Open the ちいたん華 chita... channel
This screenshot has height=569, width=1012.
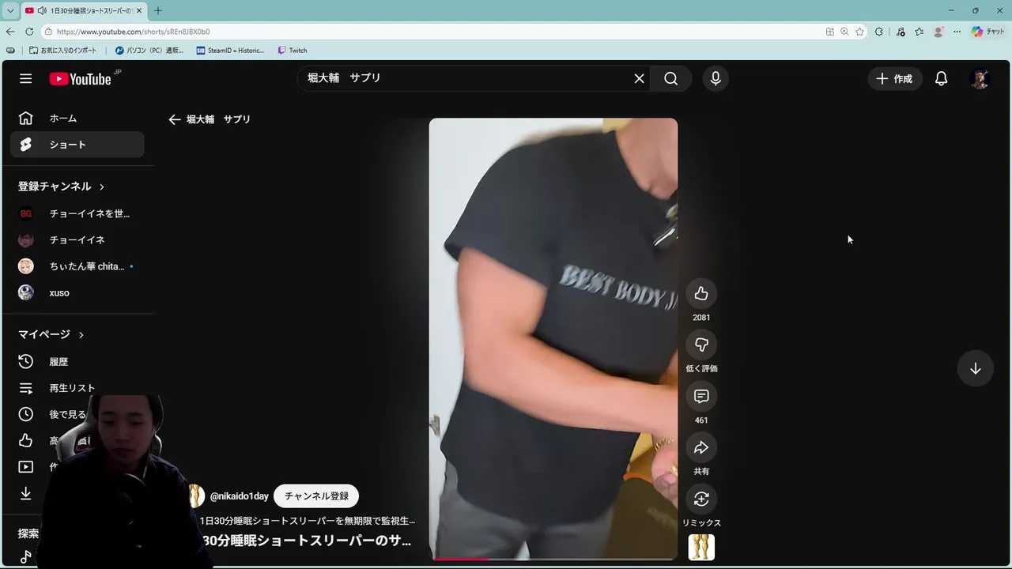[x=77, y=266]
